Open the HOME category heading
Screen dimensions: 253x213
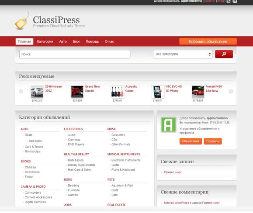pyautogui.click(x=68, y=180)
